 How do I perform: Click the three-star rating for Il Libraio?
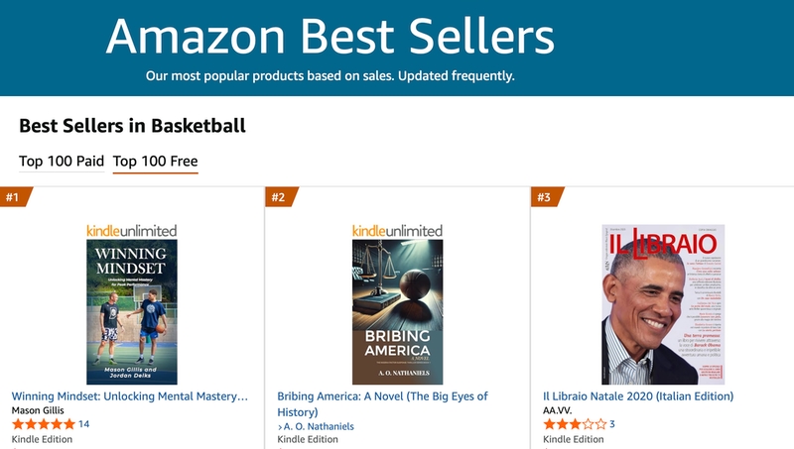click(x=574, y=424)
